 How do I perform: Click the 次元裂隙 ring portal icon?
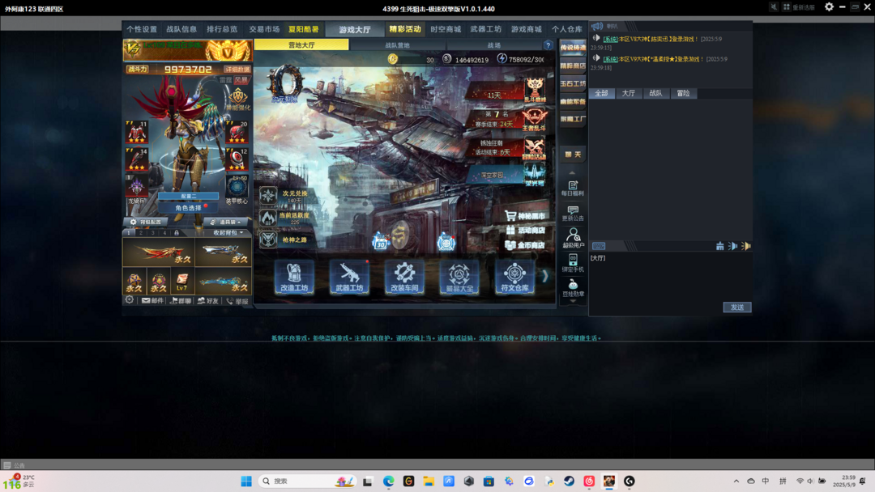pyautogui.click(x=286, y=84)
